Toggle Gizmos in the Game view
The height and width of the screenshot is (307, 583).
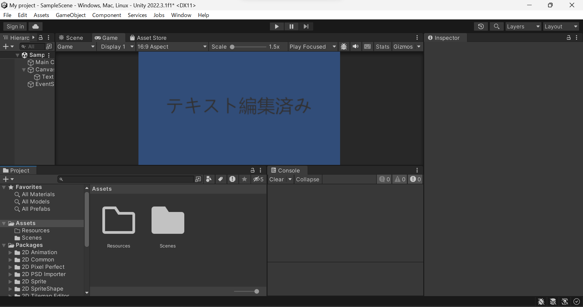[x=403, y=46]
